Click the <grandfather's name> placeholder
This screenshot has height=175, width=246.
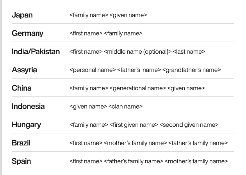[x=192, y=70]
